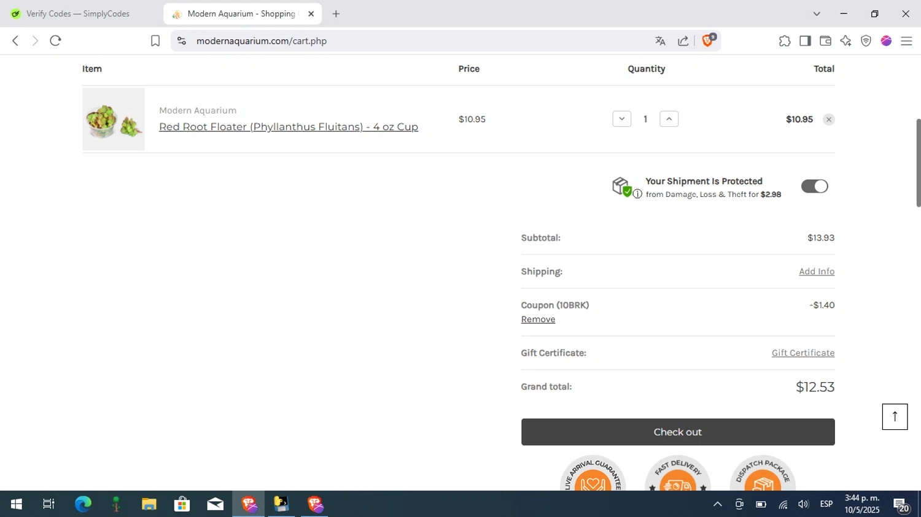
Task: Go back to previous page
Action: click(15, 40)
